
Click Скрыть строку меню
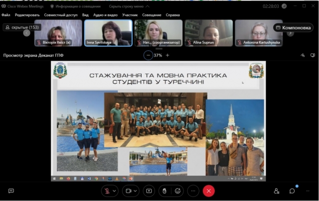pos(129,6)
